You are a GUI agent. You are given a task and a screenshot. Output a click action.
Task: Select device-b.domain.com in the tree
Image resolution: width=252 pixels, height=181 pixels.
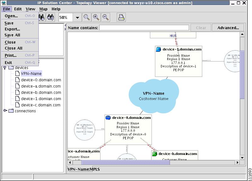[x=41, y=92]
